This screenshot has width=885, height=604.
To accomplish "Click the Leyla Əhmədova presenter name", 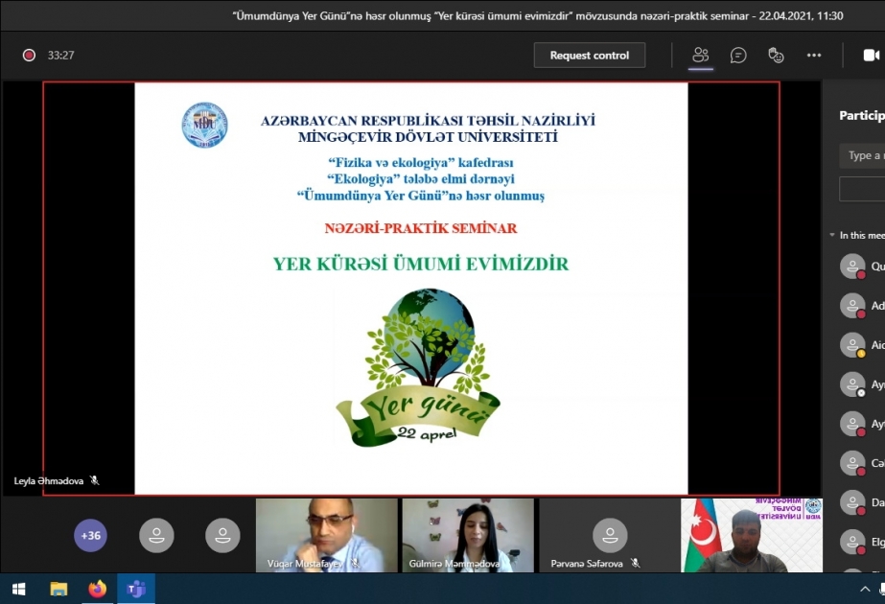I will [49, 481].
